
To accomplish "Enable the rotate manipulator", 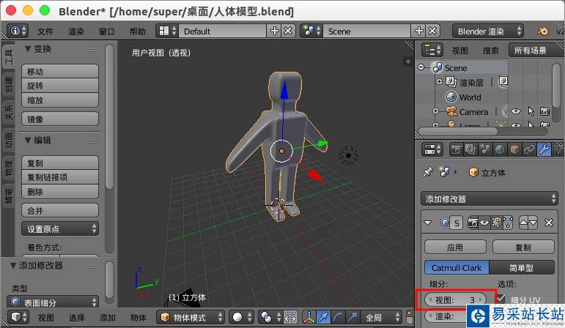I will click(338, 317).
